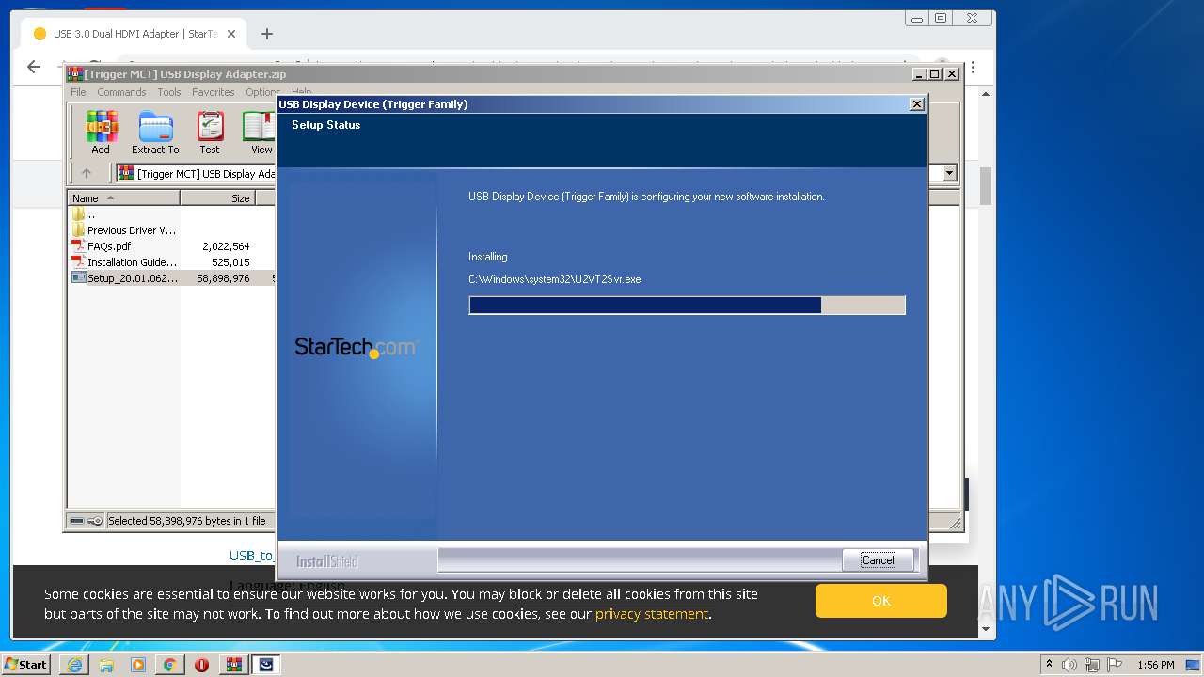Show hidden system tray icons
The image size is (1204, 677).
click(1050, 665)
